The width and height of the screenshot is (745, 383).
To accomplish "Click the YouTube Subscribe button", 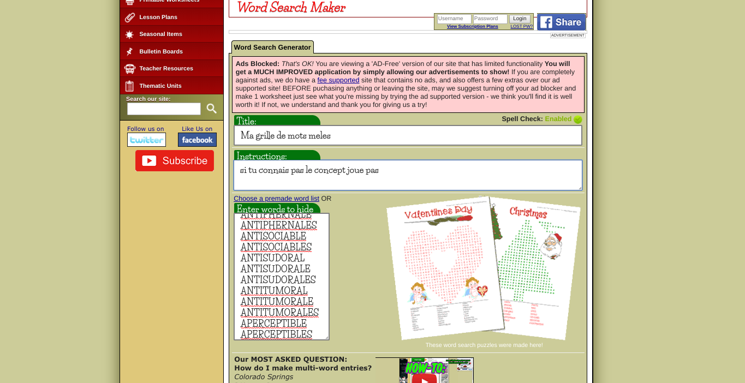I will (x=175, y=160).
